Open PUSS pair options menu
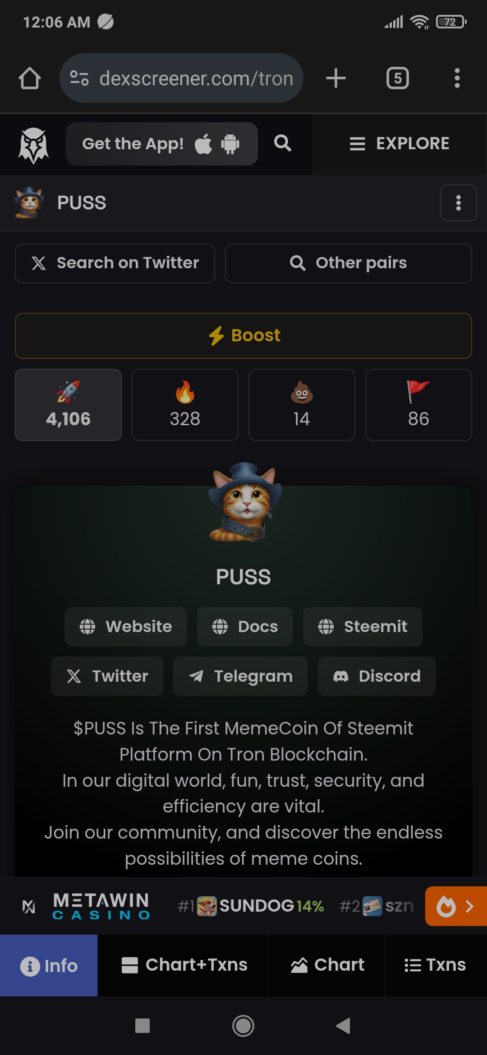This screenshot has width=487, height=1055. click(x=459, y=203)
